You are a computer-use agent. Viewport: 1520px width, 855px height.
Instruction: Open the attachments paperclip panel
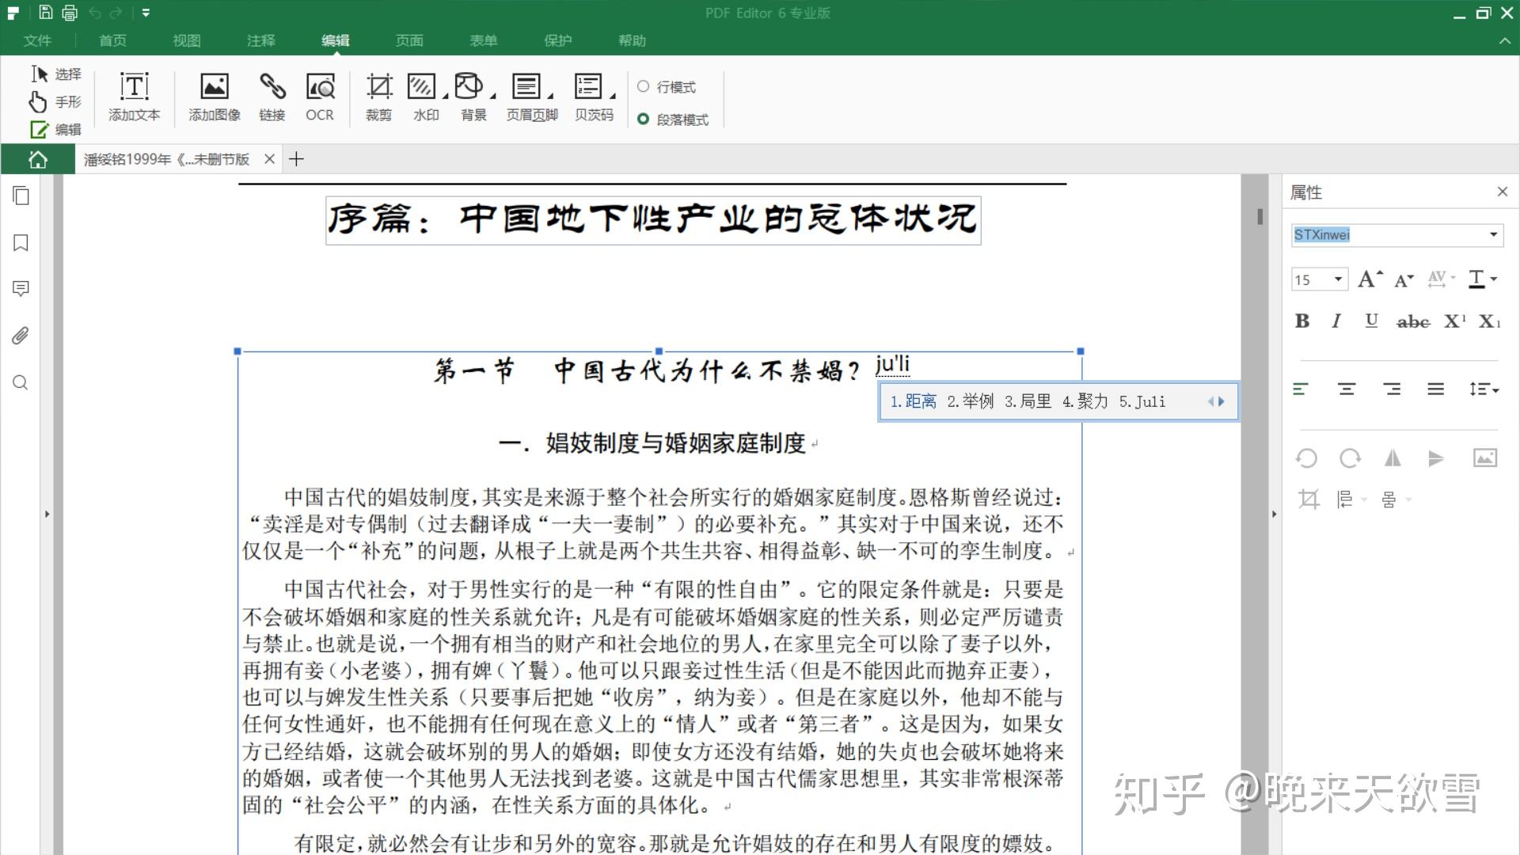[21, 336]
